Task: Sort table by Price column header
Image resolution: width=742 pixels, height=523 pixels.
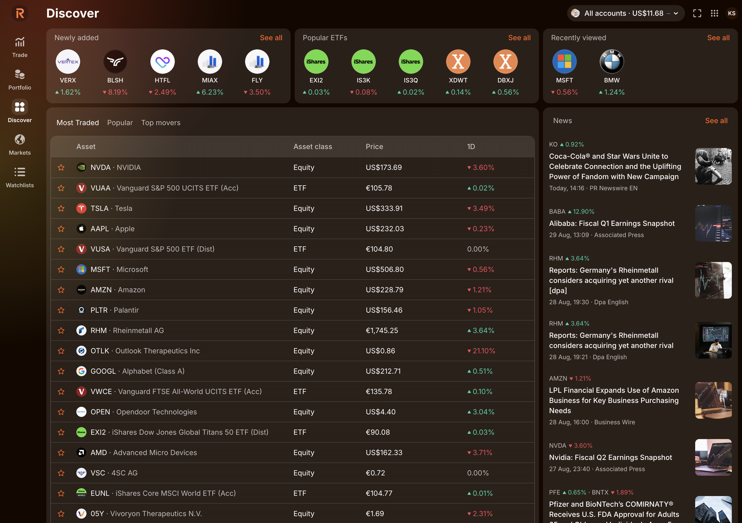Action: pyautogui.click(x=374, y=147)
